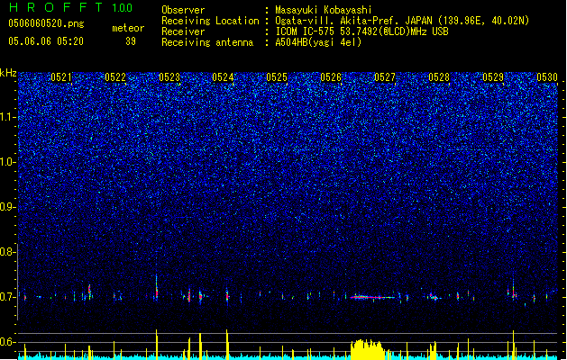Click the 1.1 kHz axis label

[x=8, y=117]
